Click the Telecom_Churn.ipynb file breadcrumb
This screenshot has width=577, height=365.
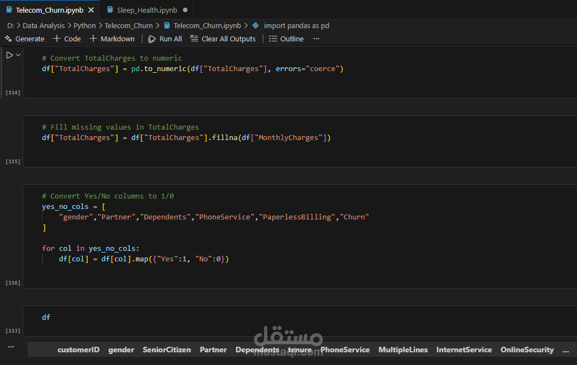207,25
